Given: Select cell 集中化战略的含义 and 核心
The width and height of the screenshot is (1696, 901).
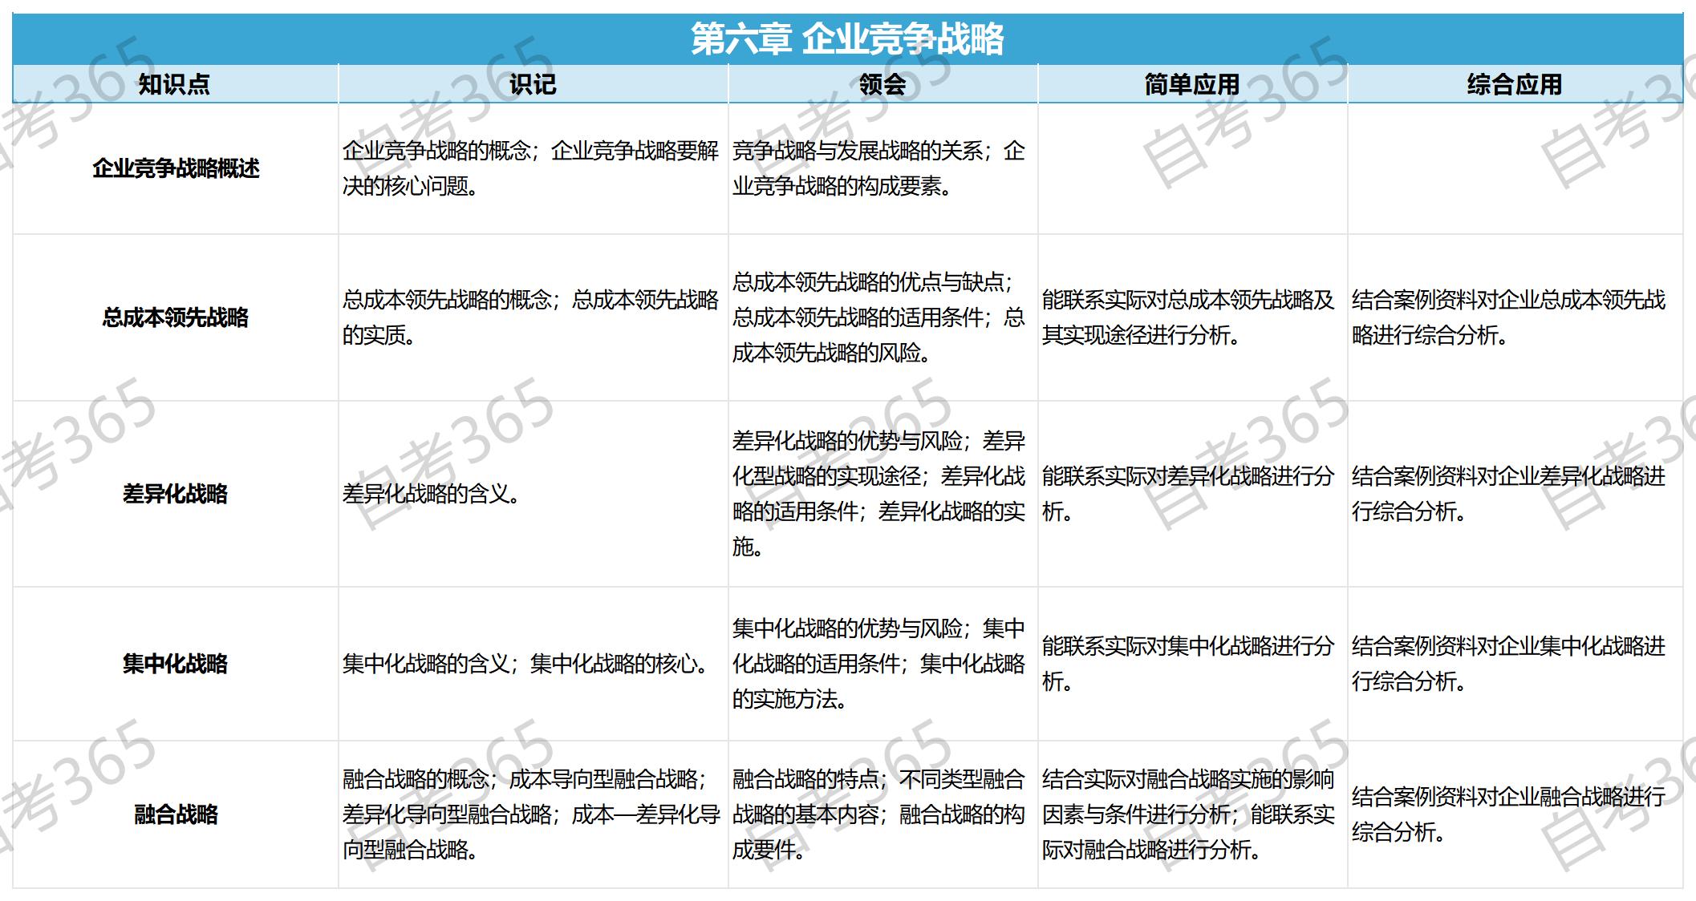Looking at the screenshot, I should [527, 664].
